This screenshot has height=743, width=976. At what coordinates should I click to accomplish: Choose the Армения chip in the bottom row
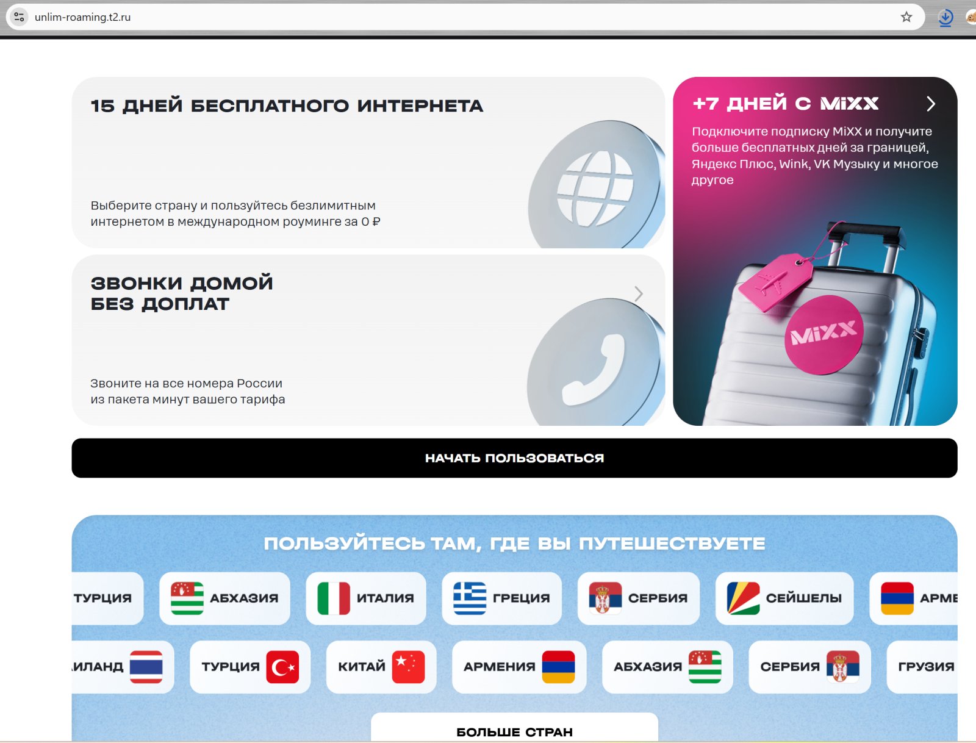pyautogui.click(x=518, y=667)
